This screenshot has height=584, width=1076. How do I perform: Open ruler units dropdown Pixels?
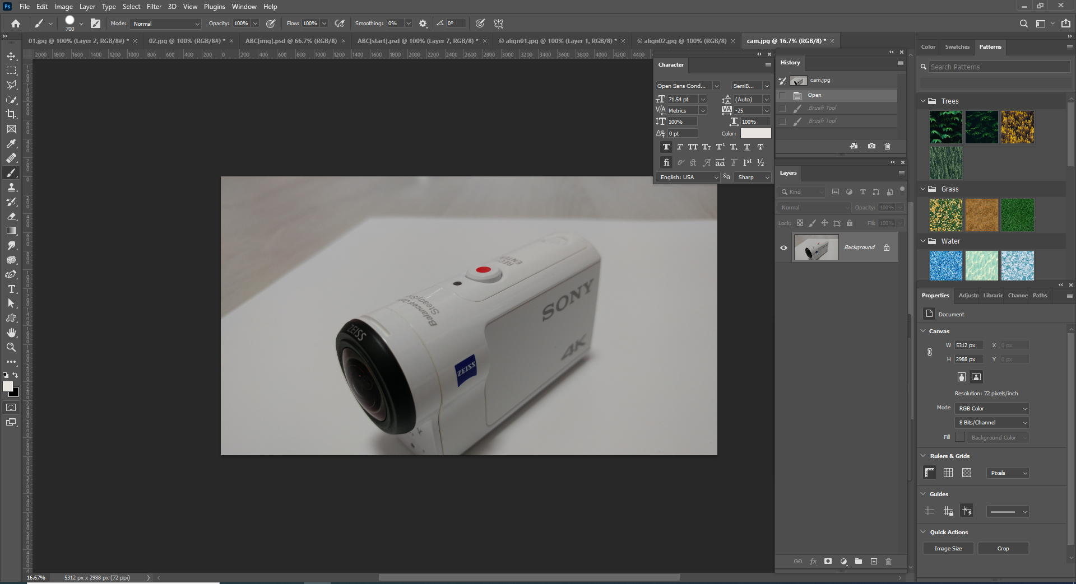[1008, 473]
